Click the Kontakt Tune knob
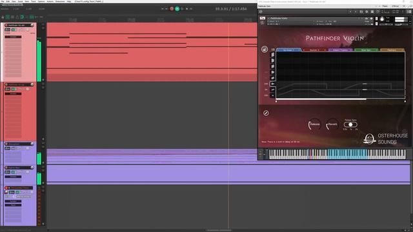 click(x=382, y=19)
